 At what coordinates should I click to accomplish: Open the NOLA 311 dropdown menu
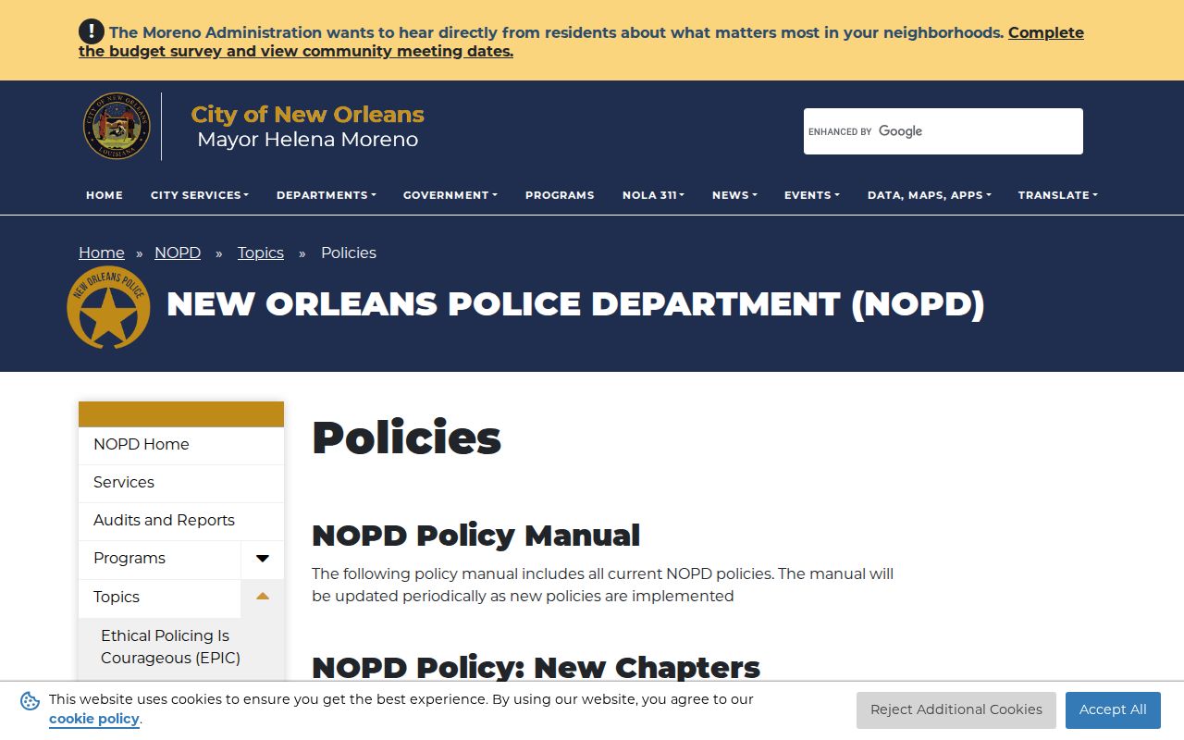tap(653, 195)
